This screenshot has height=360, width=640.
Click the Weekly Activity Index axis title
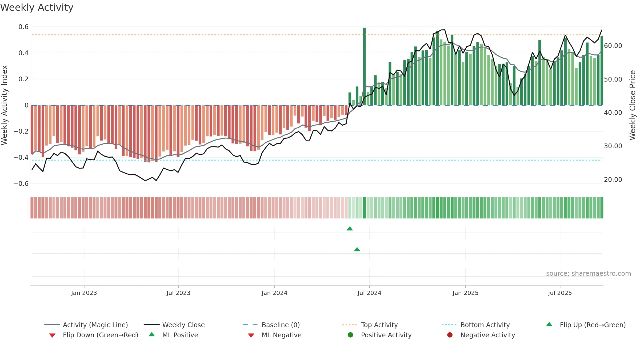pyautogui.click(x=5, y=105)
